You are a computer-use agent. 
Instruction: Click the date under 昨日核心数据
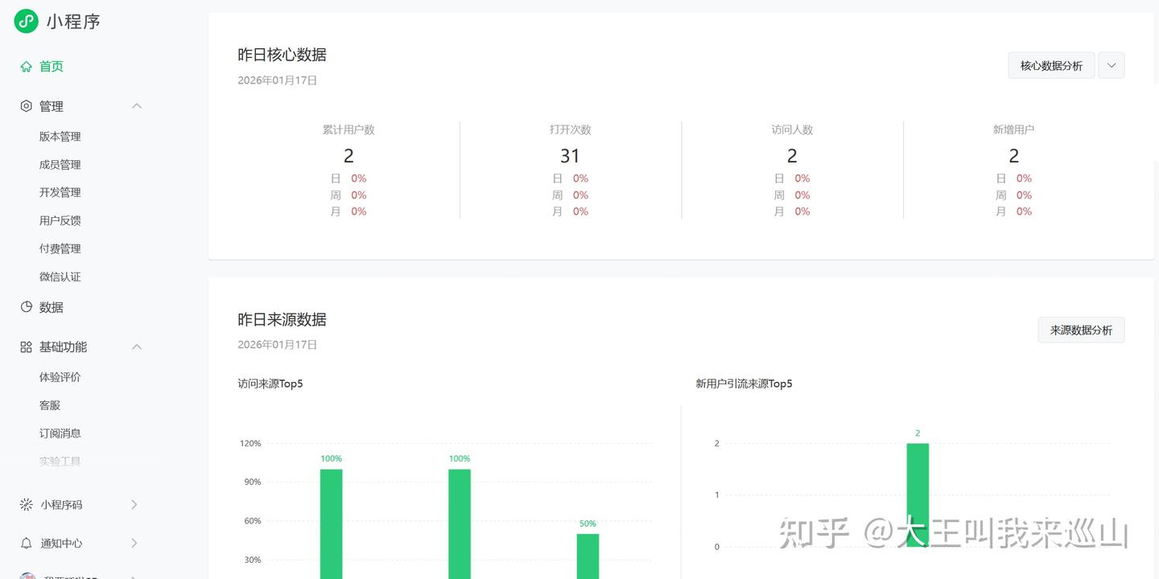tap(278, 80)
